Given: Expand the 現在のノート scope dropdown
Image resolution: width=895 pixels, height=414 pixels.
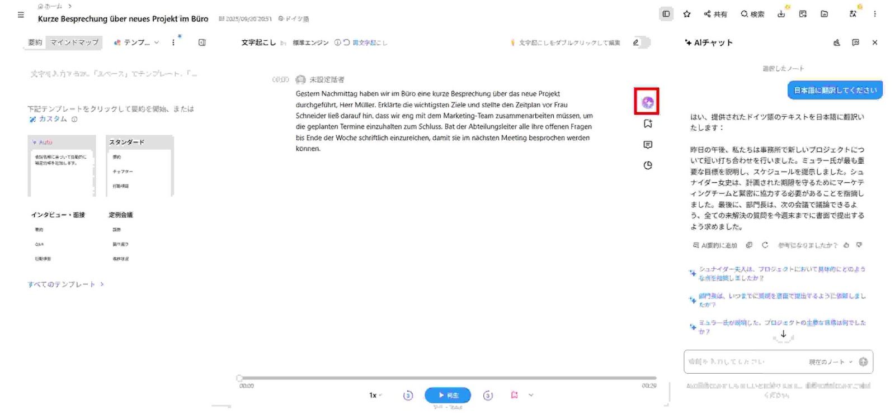Looking at the screenshot, I should [x=830, y=362].
